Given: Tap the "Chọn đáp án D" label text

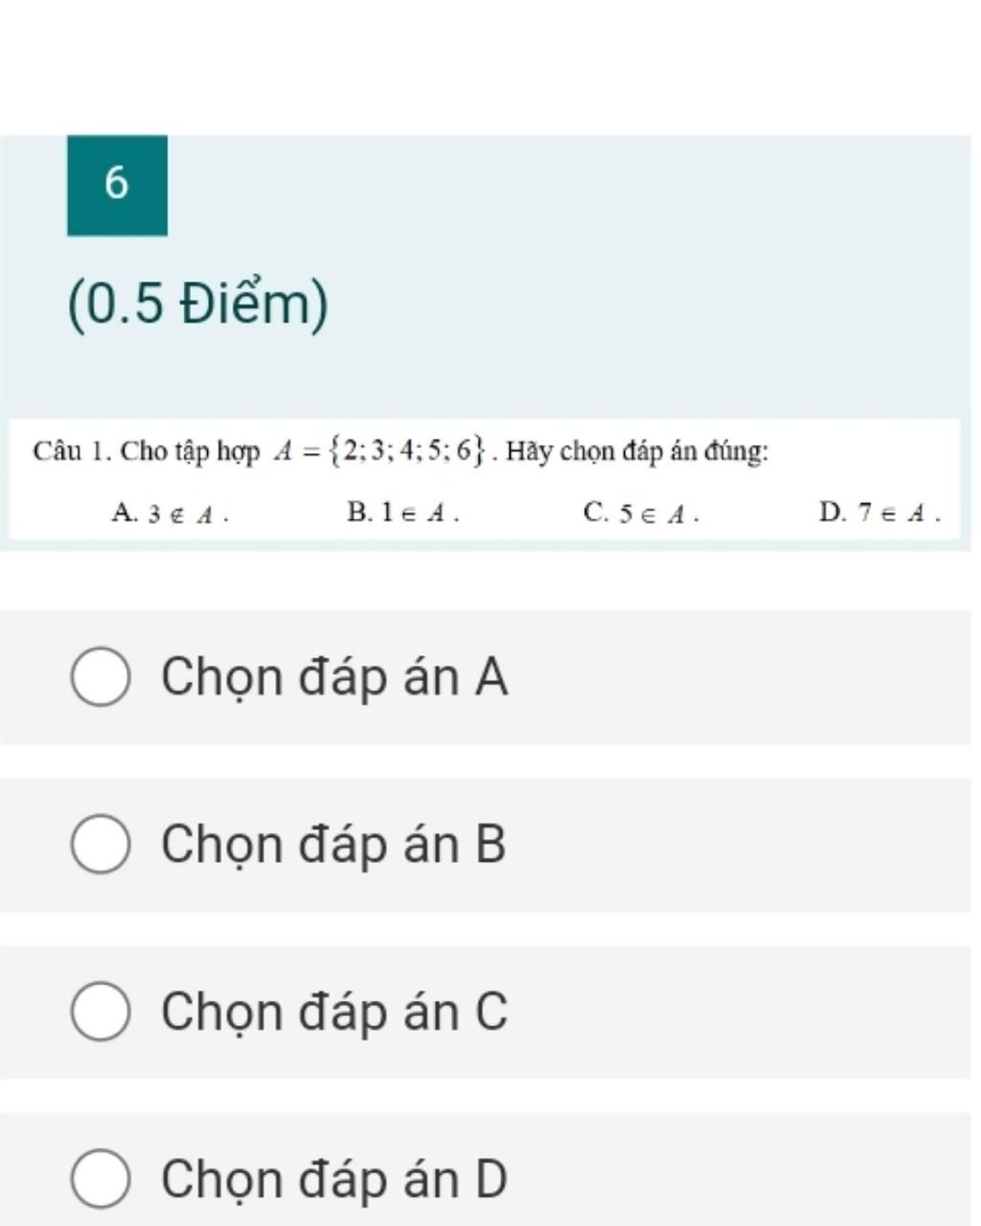Looking at the screenshot, I should coord(334,1179).
